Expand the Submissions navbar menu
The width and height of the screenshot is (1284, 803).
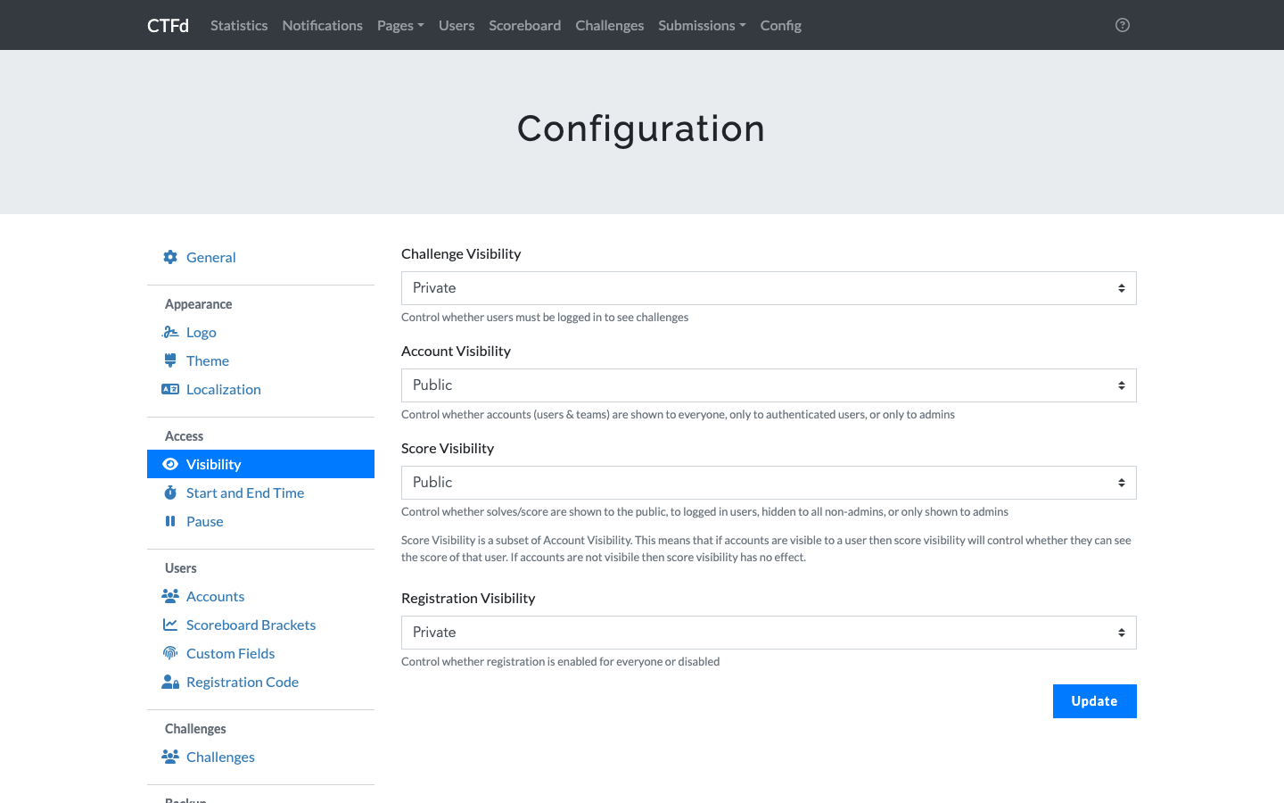click(x=702, y=25)
